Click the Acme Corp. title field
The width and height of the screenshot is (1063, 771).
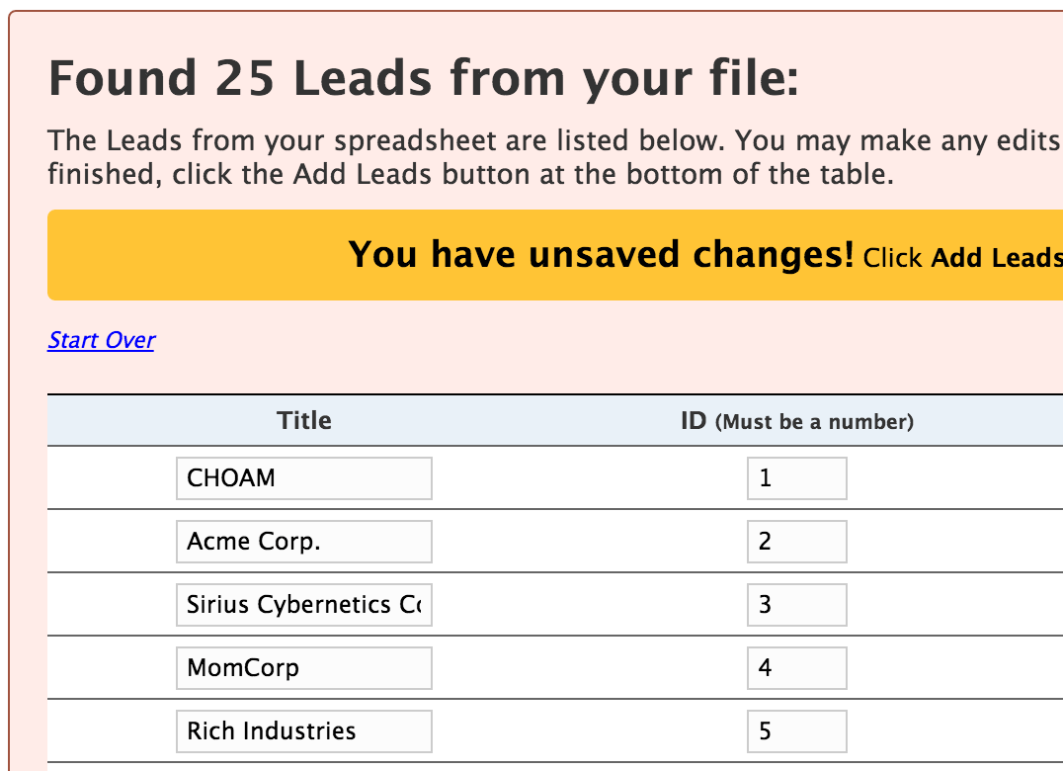(x=303, y=541)
